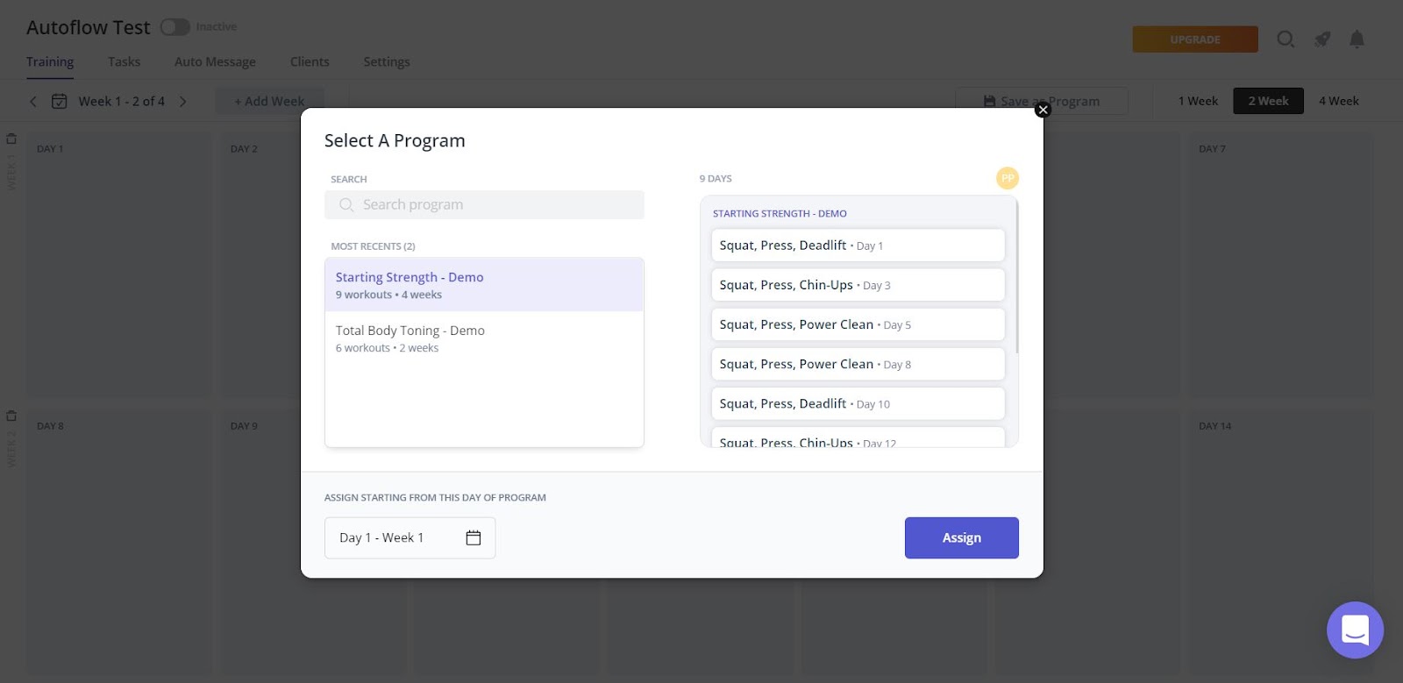Click the header search magnifier icon
Viewport: 1403px width, 683px height.
tap(1285, 39)
